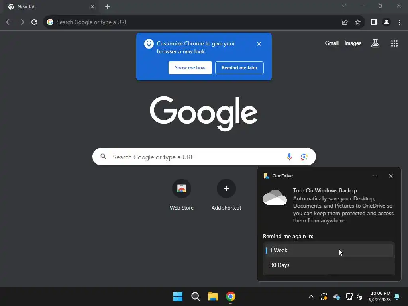
Task: Open the Google apps grid
Action: point(394,43)
